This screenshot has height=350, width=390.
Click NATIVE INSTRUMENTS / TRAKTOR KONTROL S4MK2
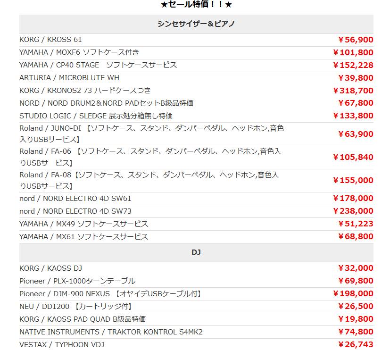111,332
